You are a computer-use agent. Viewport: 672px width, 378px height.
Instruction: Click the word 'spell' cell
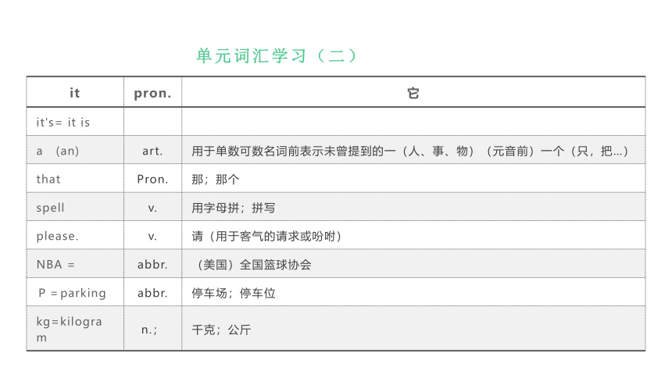click(x=75, y=207)
